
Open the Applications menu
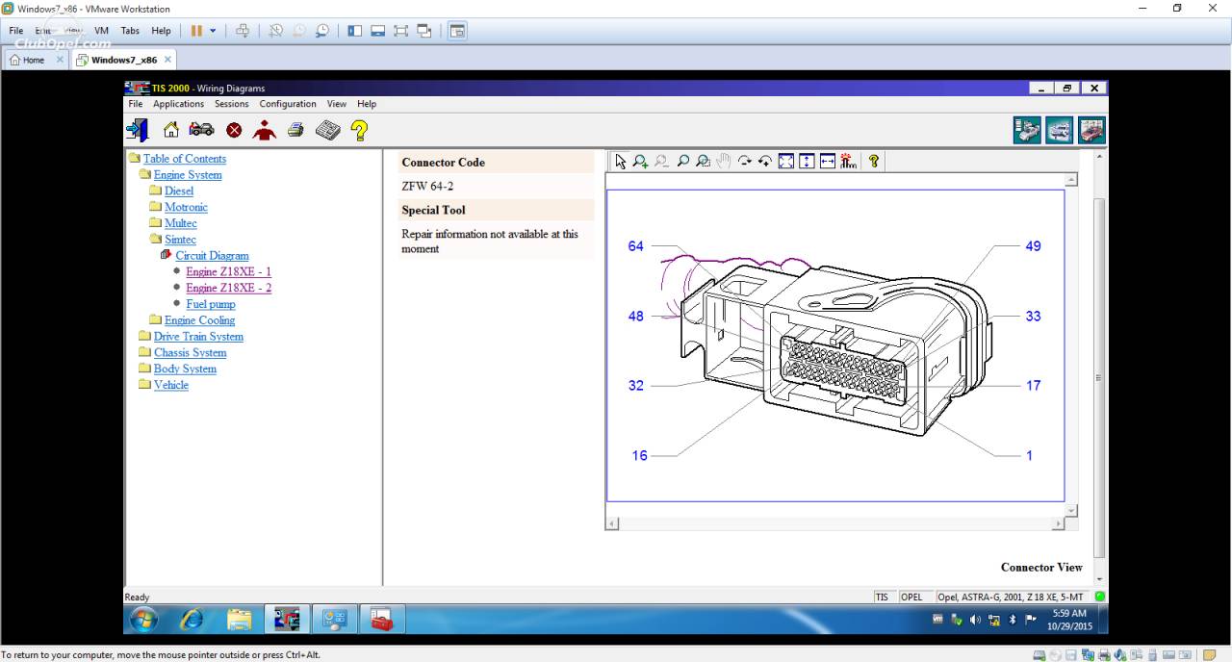pyautogui.click(x=179, y=104)
